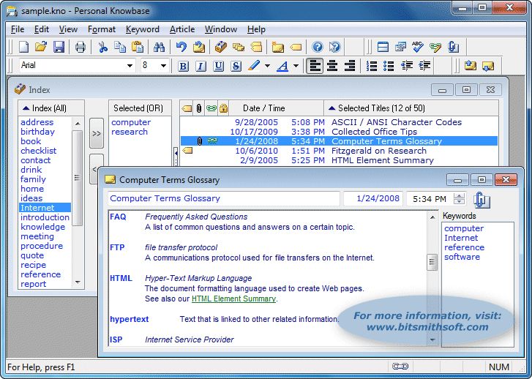
Task: Click the card file Index icon in toolbar
Action: click(221, 47)
